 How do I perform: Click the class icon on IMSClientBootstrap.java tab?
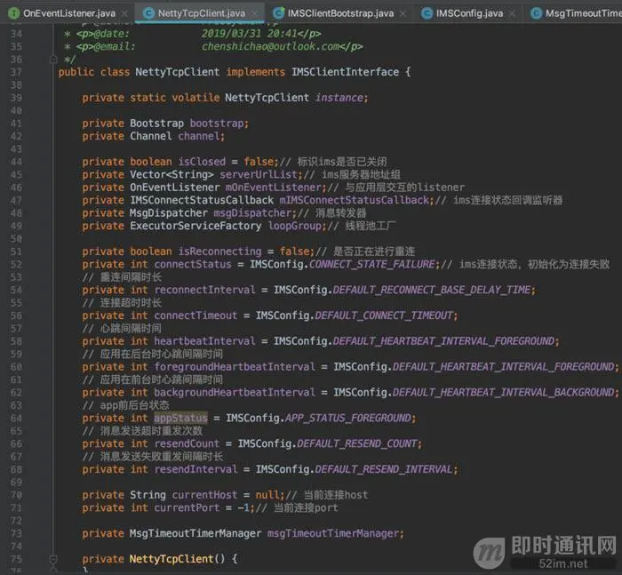click(278, 13)
